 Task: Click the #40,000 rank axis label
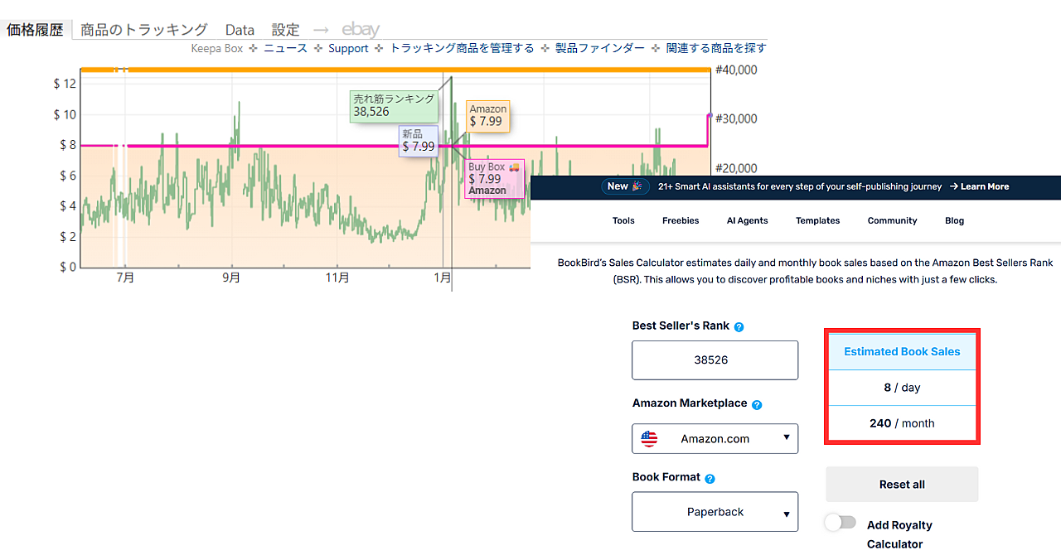point(736,70)
